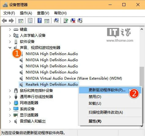Select the 声音、视频和游戏控制器 label

pos(40,48)
